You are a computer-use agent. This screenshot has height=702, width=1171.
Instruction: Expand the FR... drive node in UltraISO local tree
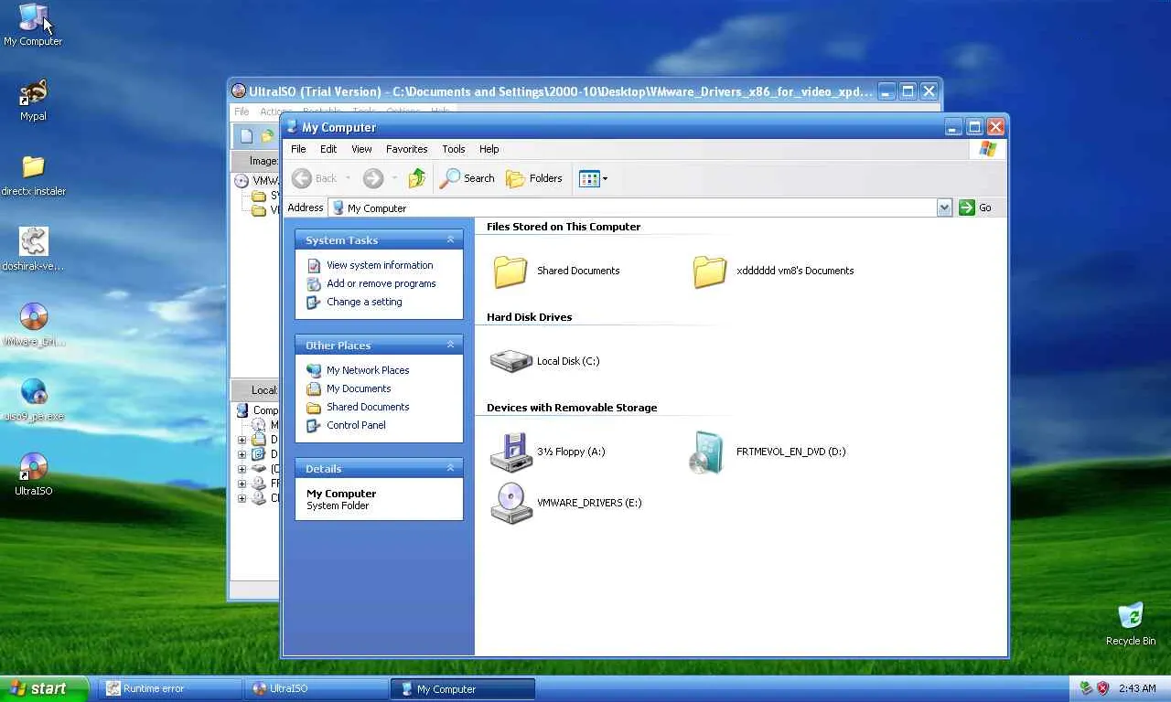(x=242, y=484)
